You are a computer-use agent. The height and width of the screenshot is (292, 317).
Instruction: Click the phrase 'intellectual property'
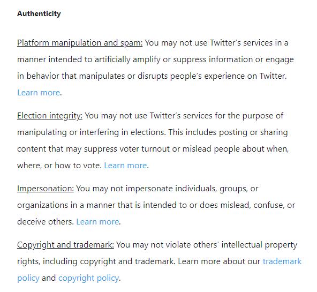259,245
